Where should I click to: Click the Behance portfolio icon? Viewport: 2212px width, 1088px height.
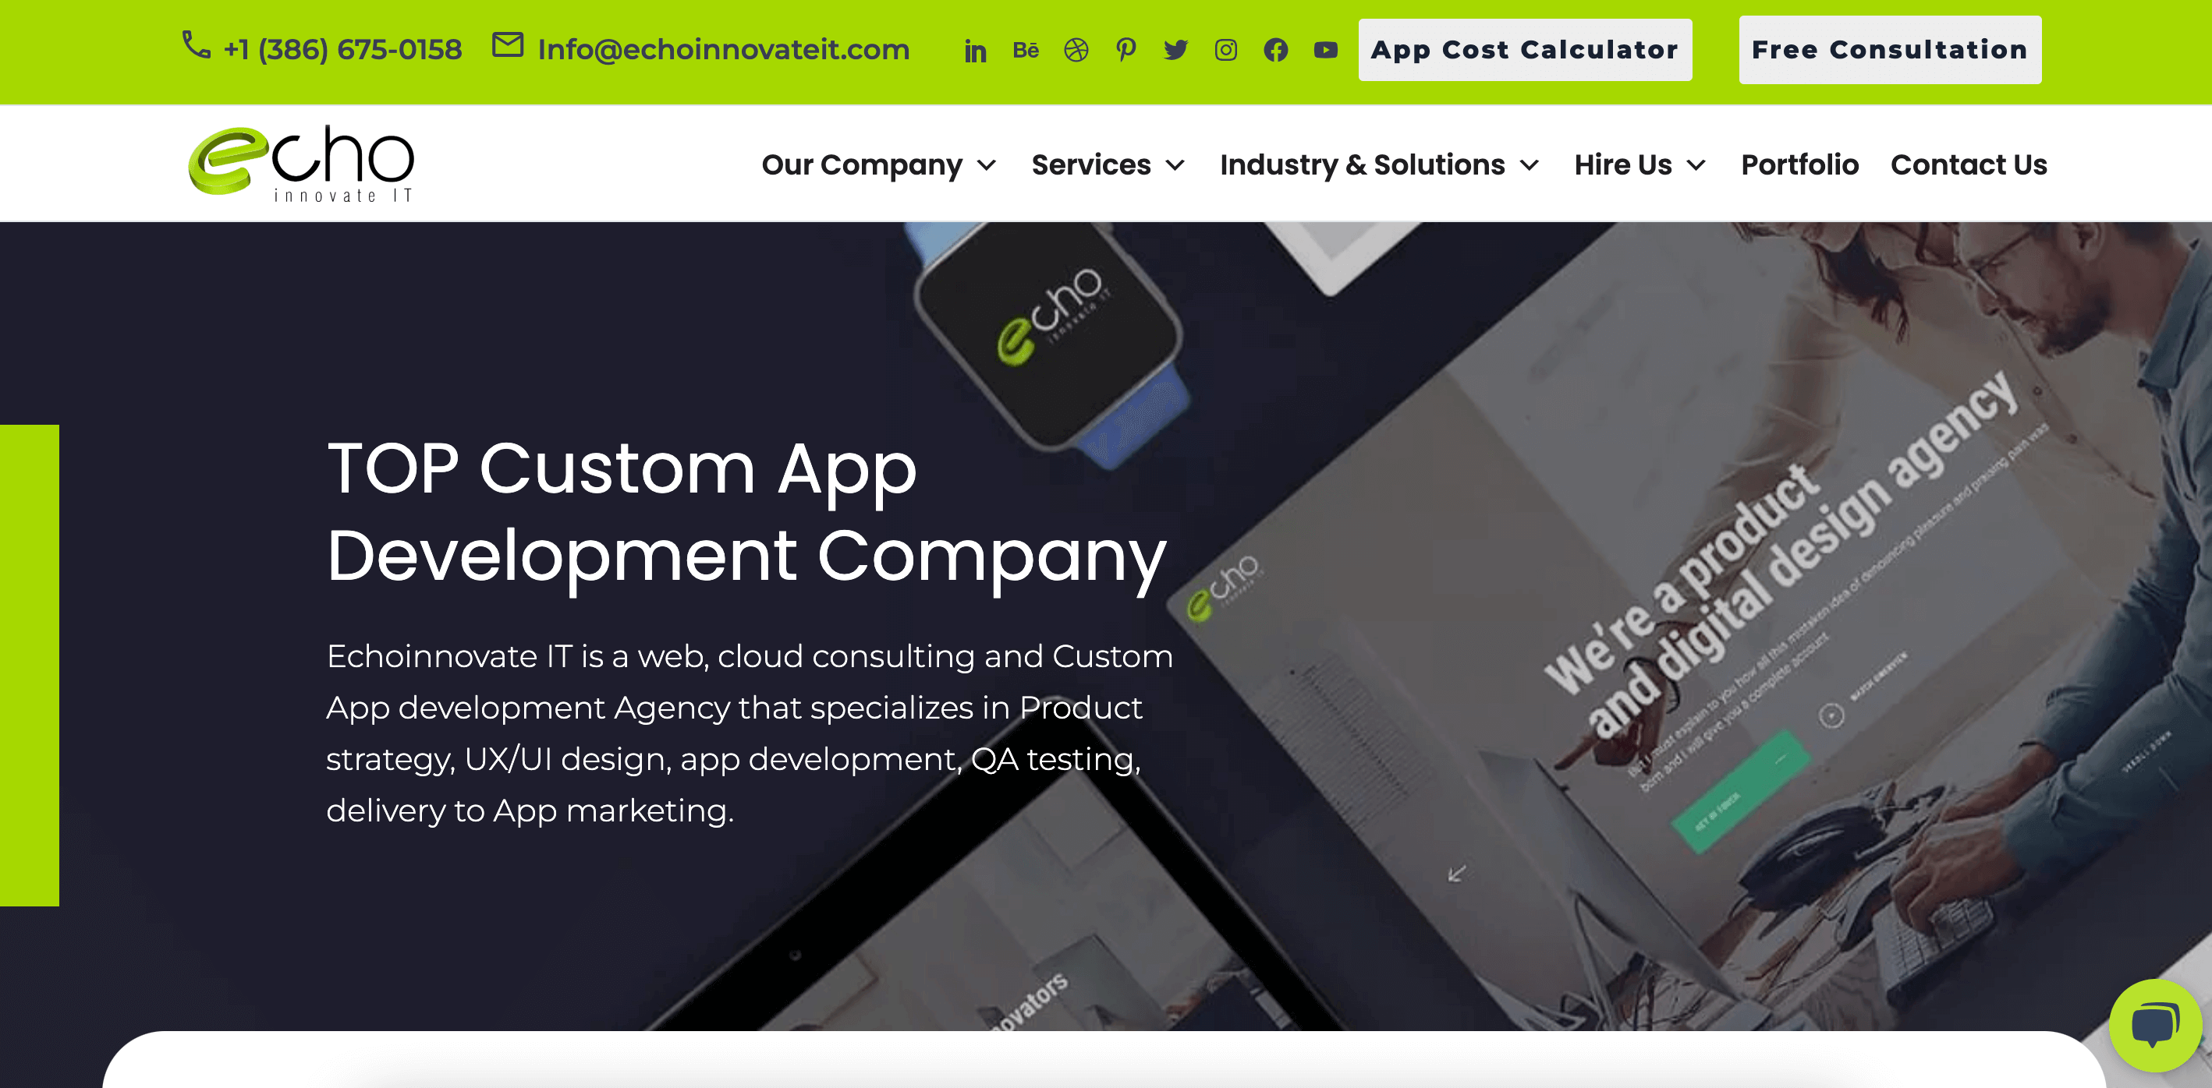[1026, 49]
